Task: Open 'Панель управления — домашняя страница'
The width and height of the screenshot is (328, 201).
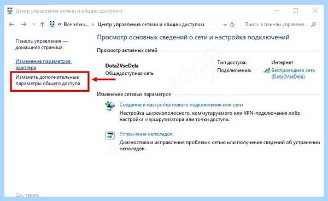Action: [42, 44]
